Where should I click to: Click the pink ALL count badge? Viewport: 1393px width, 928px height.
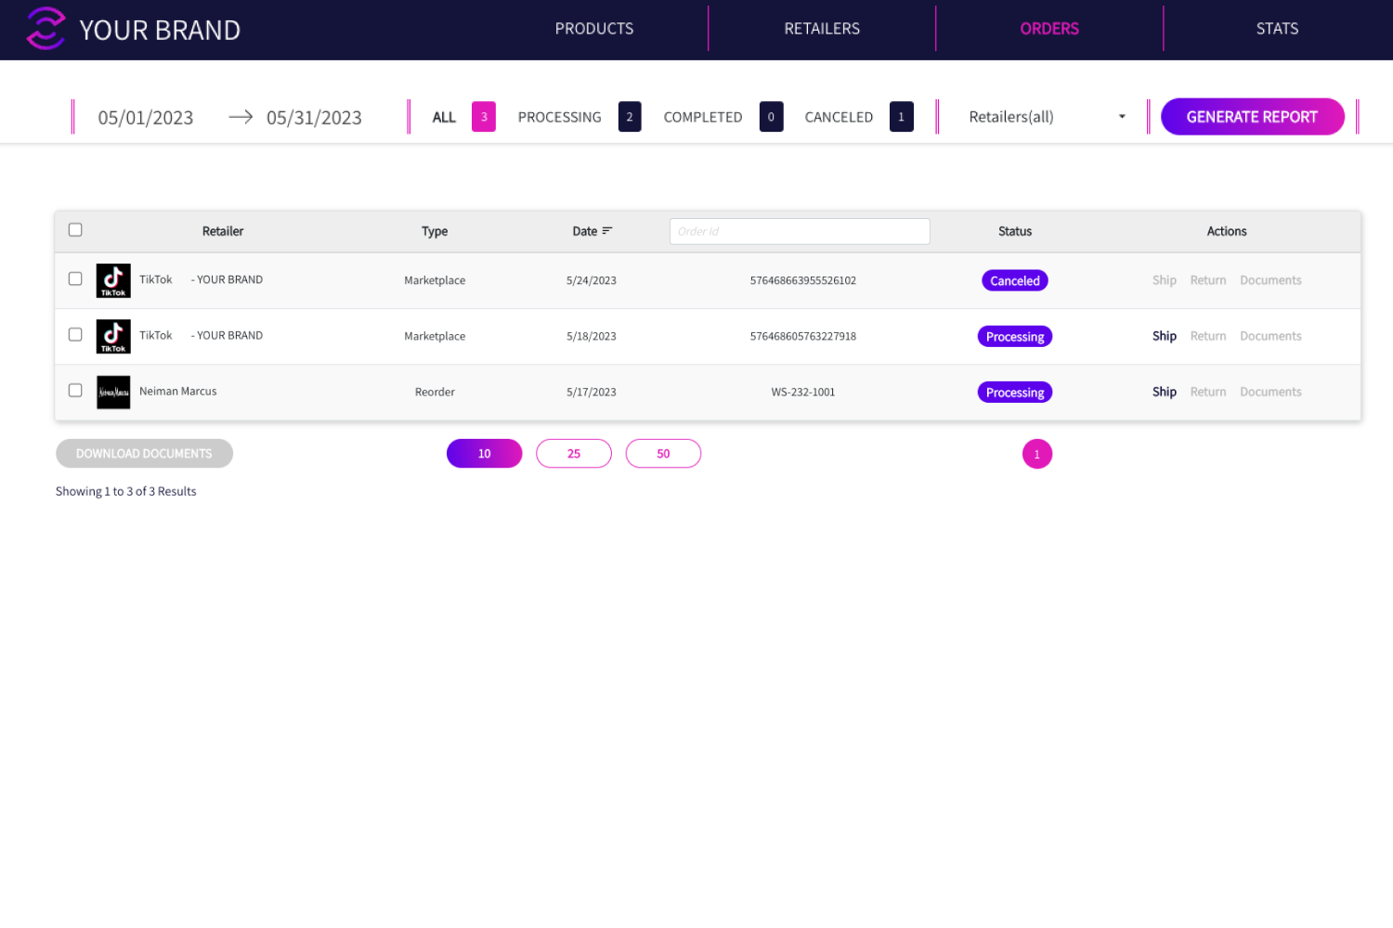click(x=484, y=117)
